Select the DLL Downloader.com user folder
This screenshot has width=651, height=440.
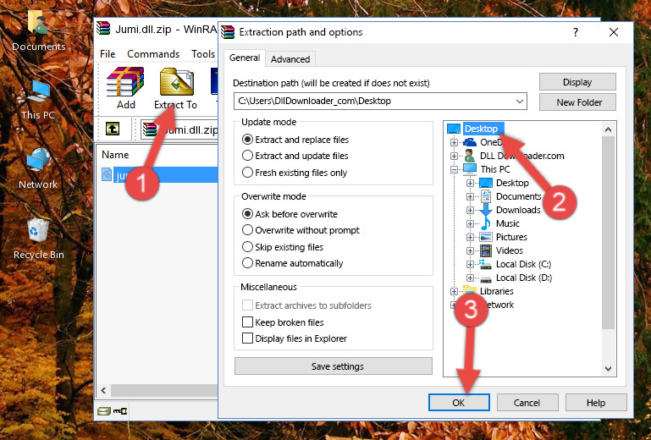[521, 156]
